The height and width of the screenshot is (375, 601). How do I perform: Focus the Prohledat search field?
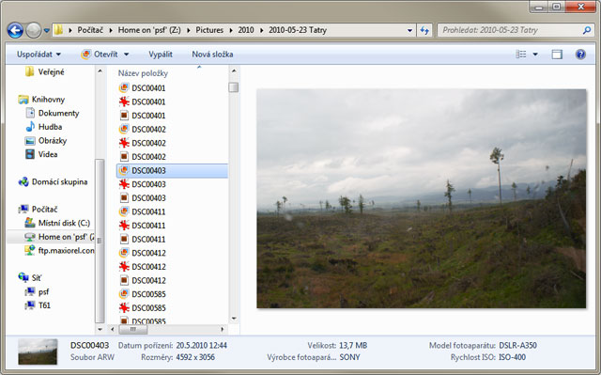510,30
